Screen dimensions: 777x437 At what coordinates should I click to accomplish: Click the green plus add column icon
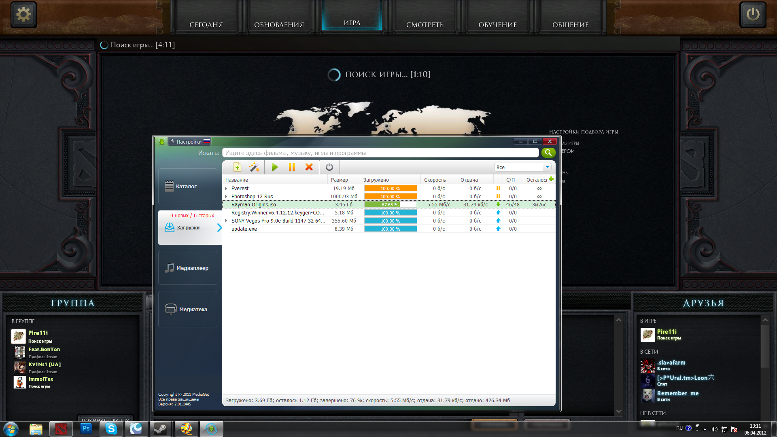click(551, 179)
